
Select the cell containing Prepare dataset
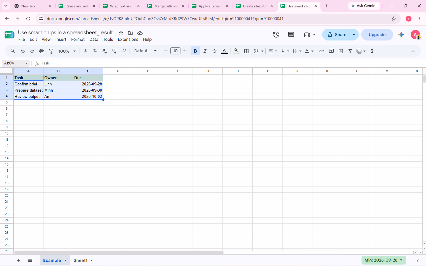coord(28,90)
